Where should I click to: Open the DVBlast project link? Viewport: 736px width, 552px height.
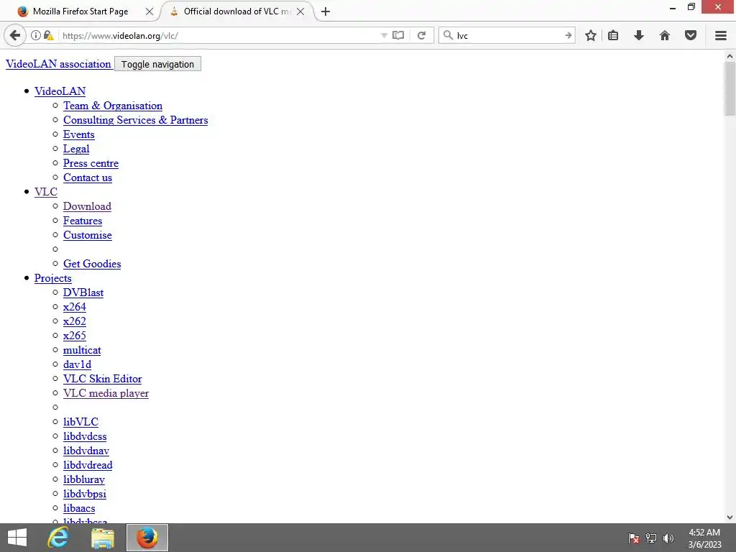point(83,293)
